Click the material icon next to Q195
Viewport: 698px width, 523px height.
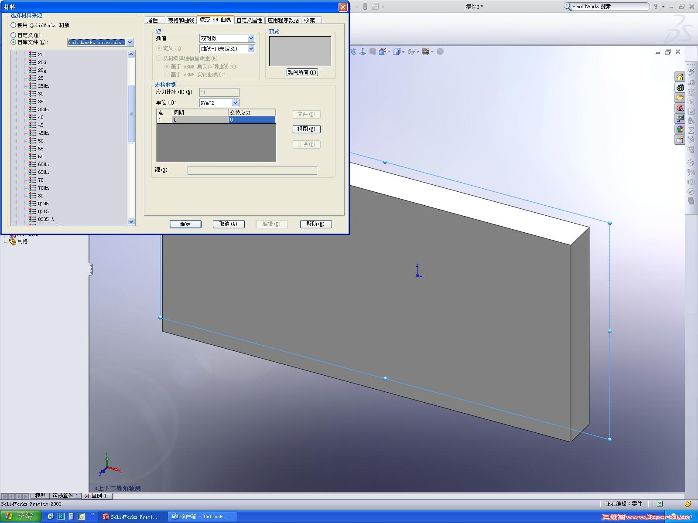[33, 204]
